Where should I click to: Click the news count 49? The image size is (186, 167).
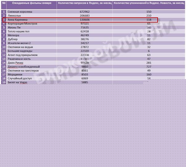149,71
